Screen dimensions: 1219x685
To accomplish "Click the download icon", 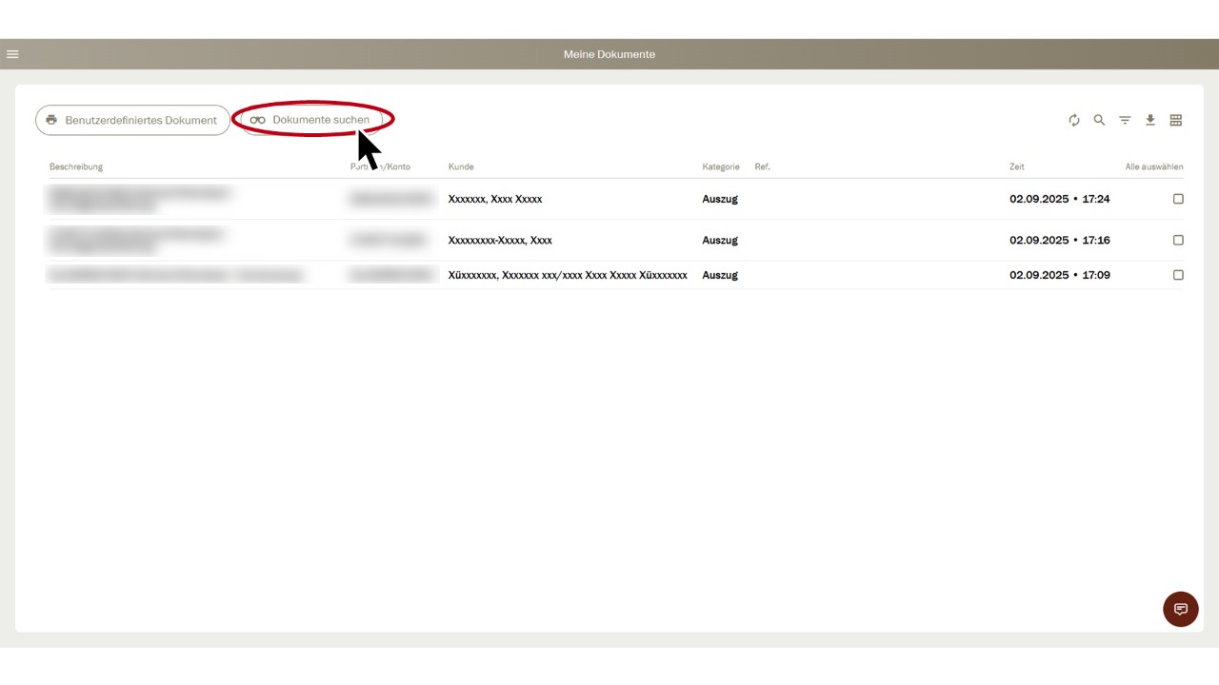I will click(x=1150, y=120).
